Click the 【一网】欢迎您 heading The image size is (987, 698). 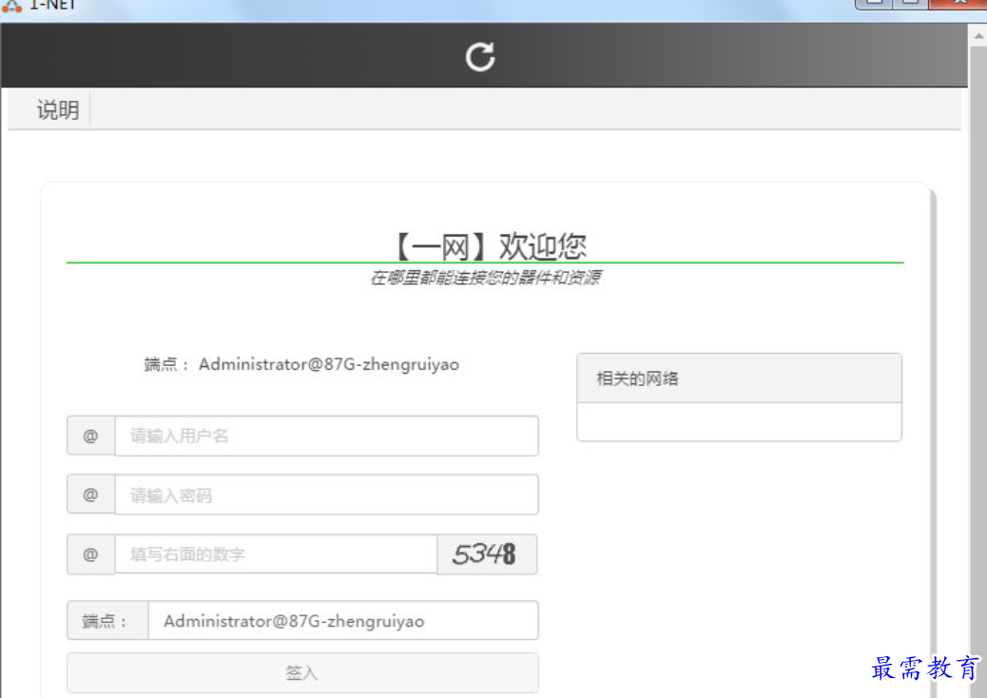point(488,245)
